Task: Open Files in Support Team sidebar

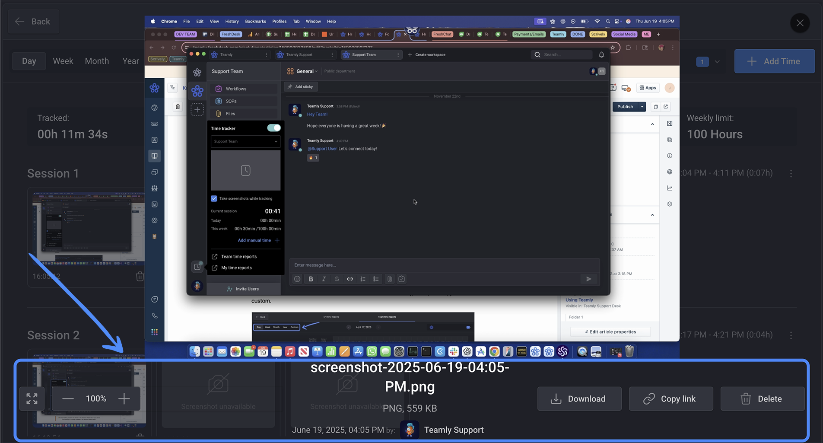Action: click(244, 114)
